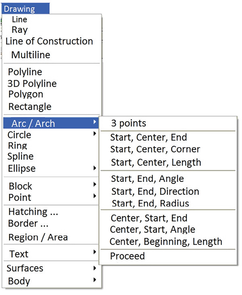Screen dimensions: 242x295
Task: Open the Point submenu arrow
Action: (x=95, y=196)
